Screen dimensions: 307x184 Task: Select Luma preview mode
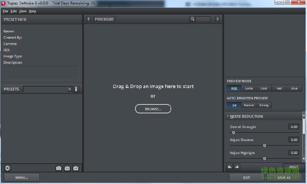point(249,88)
